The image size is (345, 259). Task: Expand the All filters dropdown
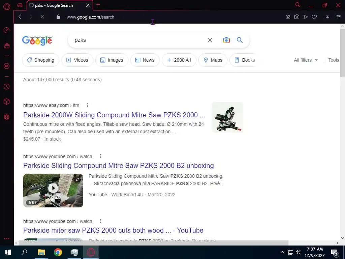(x=306, y=60)
